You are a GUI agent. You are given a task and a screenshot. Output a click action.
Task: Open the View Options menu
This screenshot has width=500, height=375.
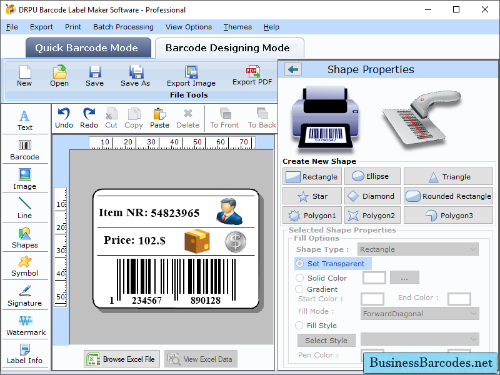(189, 27)
